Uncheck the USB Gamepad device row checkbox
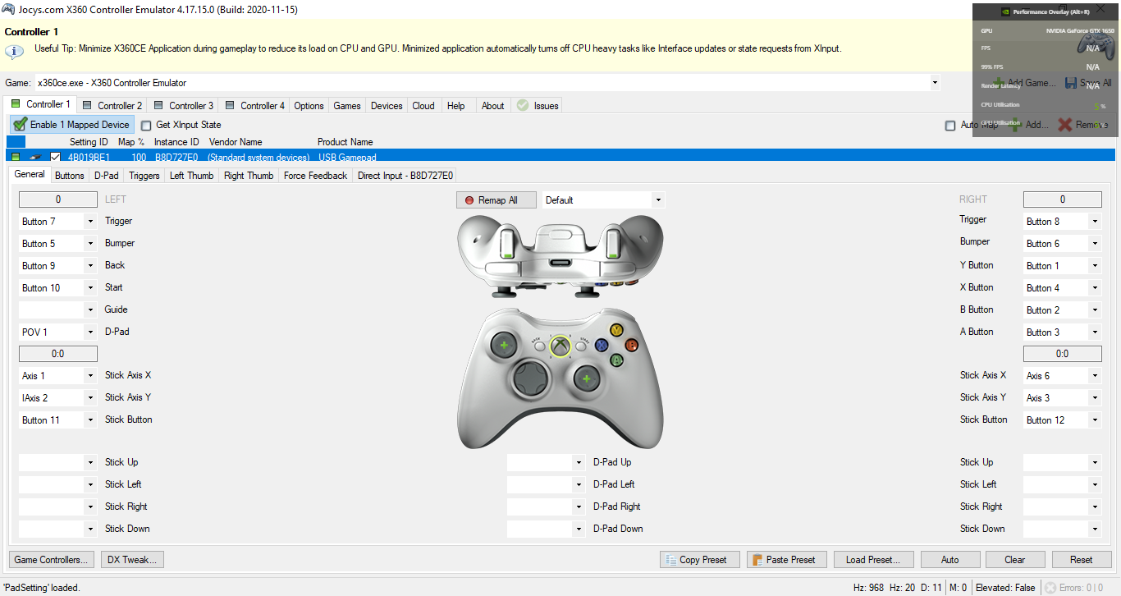Screen dimensions: 1121x596 tap(56, 157)
